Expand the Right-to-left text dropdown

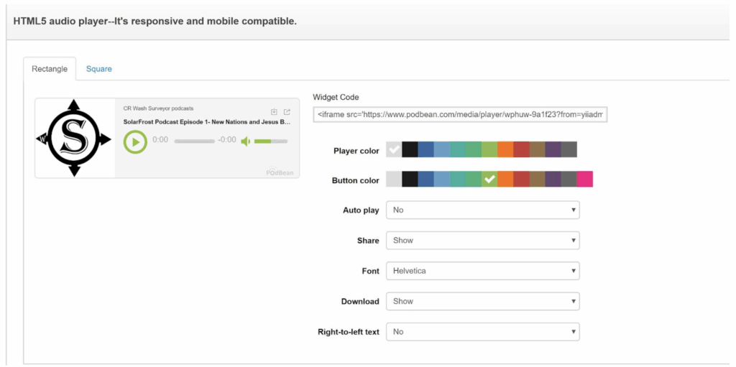[482, 332]
